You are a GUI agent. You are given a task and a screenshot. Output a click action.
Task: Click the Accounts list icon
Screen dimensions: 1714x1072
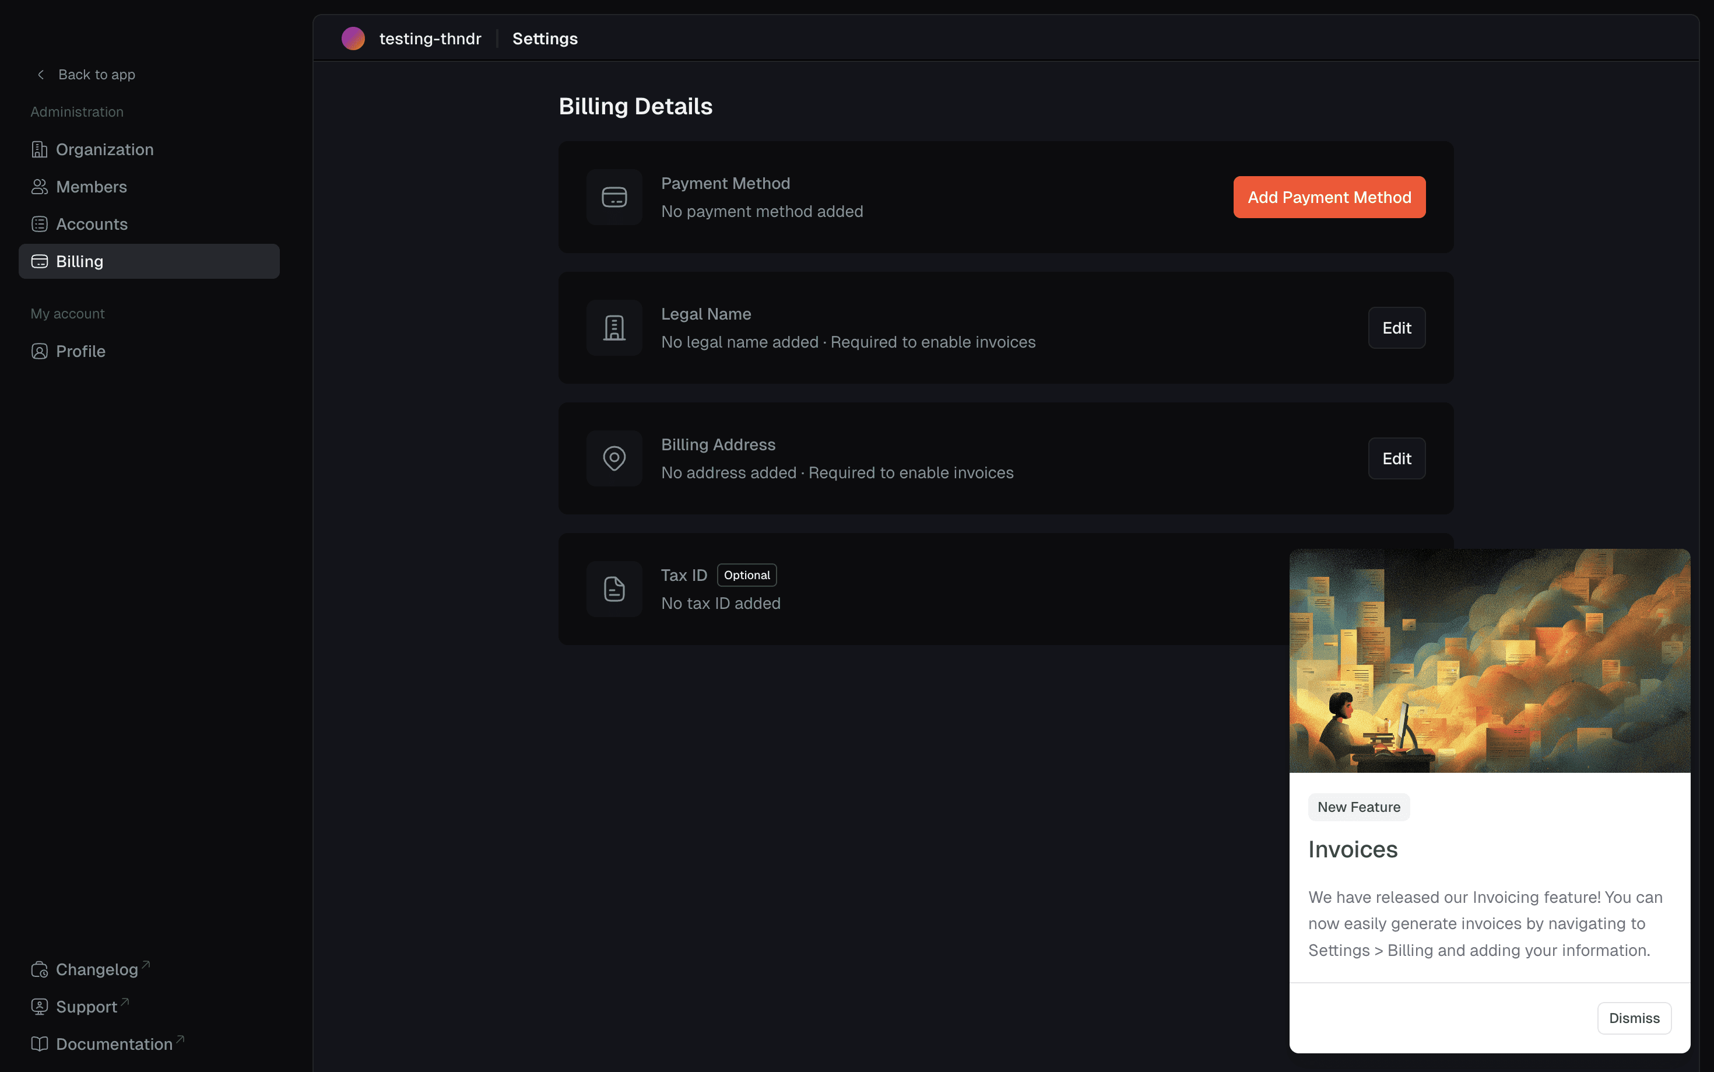click(39, 224)
